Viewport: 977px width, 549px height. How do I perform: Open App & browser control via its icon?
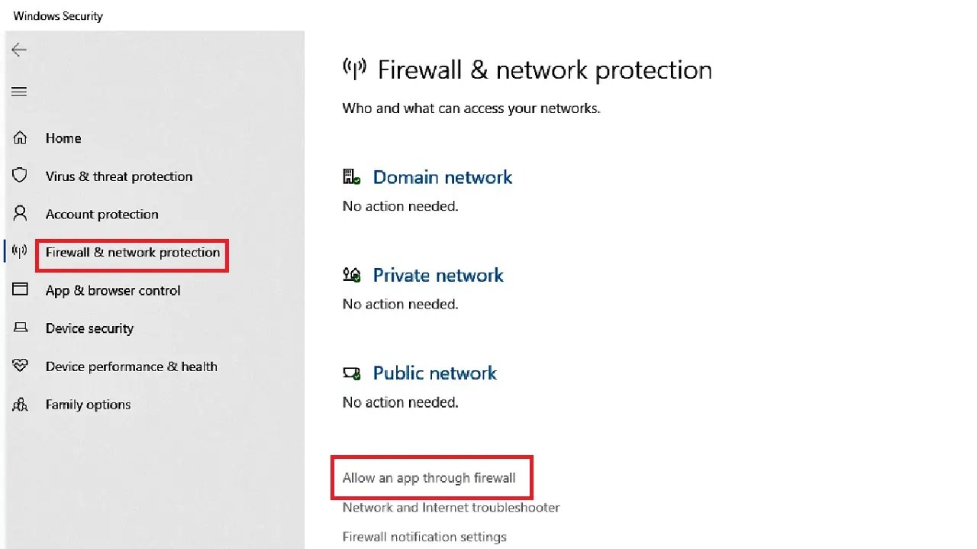(19, 290)
